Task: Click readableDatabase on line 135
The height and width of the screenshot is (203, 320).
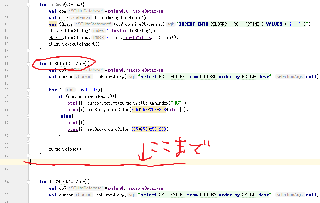Action: point(144,188)
